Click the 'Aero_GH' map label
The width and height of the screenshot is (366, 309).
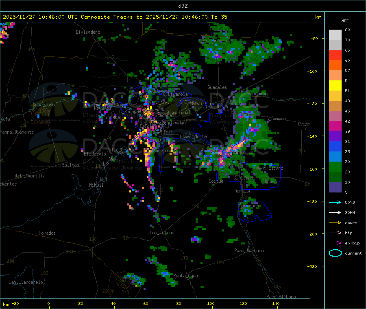click(x=243, y=191)
